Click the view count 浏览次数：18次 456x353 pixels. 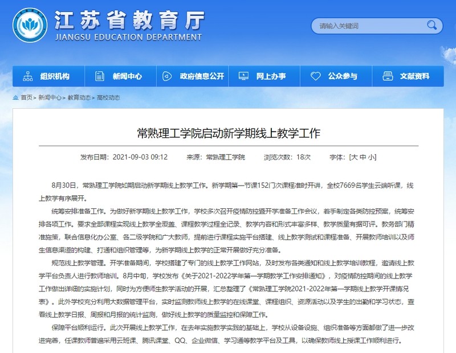[287, 157]
